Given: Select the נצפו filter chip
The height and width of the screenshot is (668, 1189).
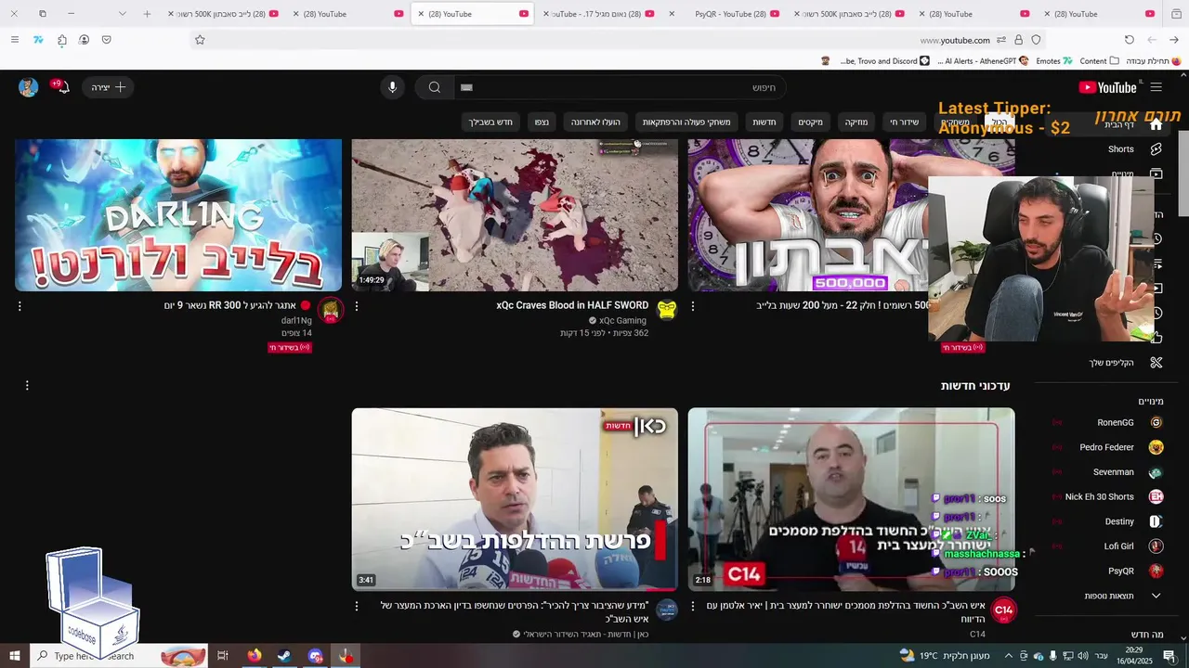Looking at the screenshot, I should pos(542,122).
